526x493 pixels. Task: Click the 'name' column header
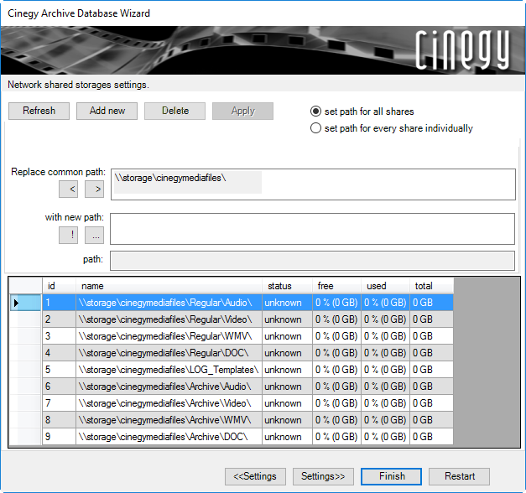tap(169, 286)
